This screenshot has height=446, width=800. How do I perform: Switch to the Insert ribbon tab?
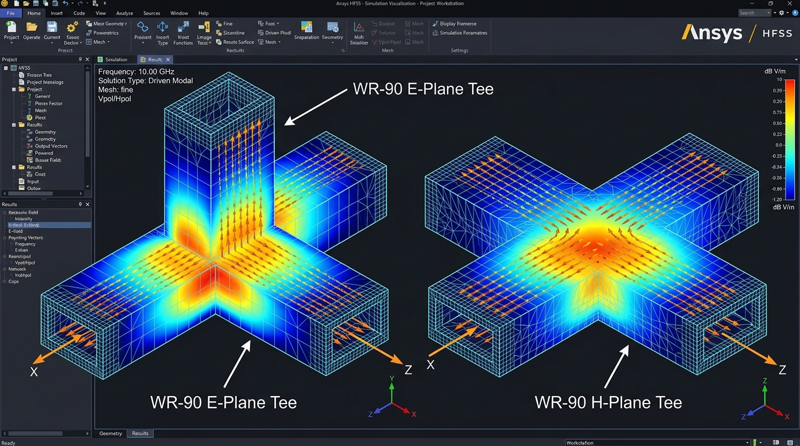tap(57, 13)
